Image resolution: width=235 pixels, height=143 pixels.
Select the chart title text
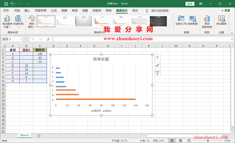point(101,59)
